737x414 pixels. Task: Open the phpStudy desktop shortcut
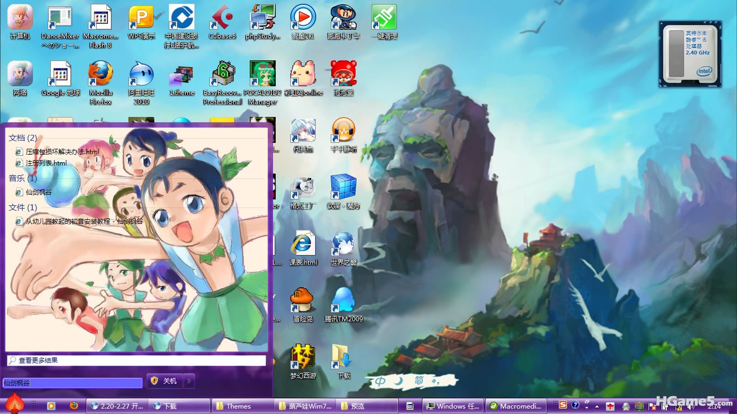click(263, 19)
